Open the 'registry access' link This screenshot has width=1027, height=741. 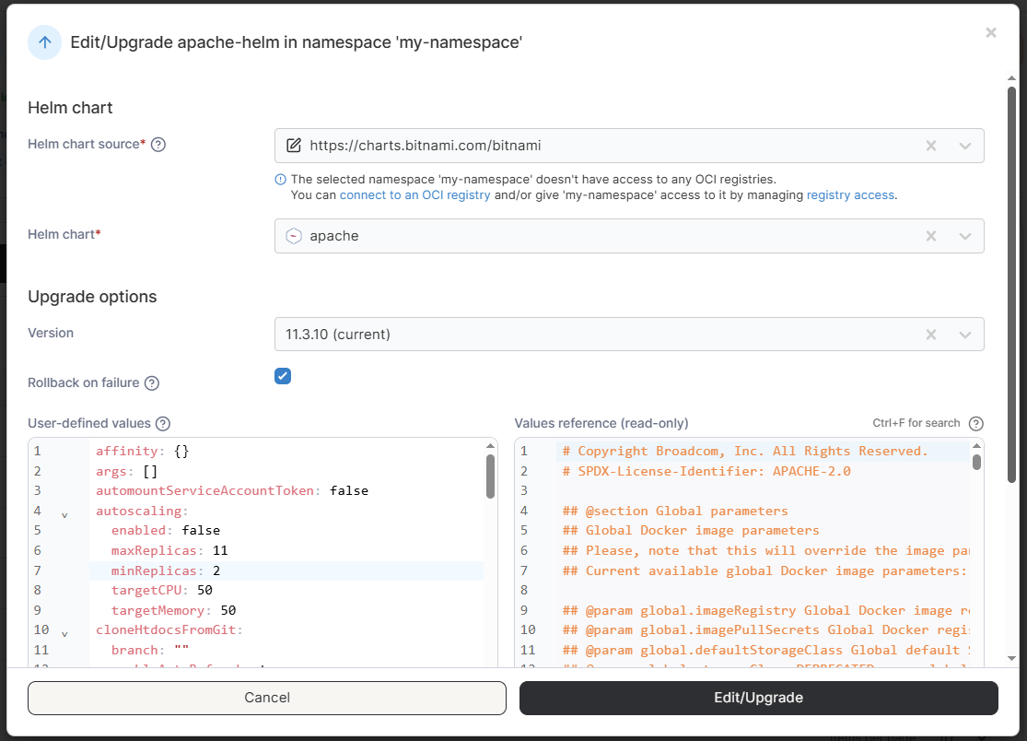click(849, 195)
